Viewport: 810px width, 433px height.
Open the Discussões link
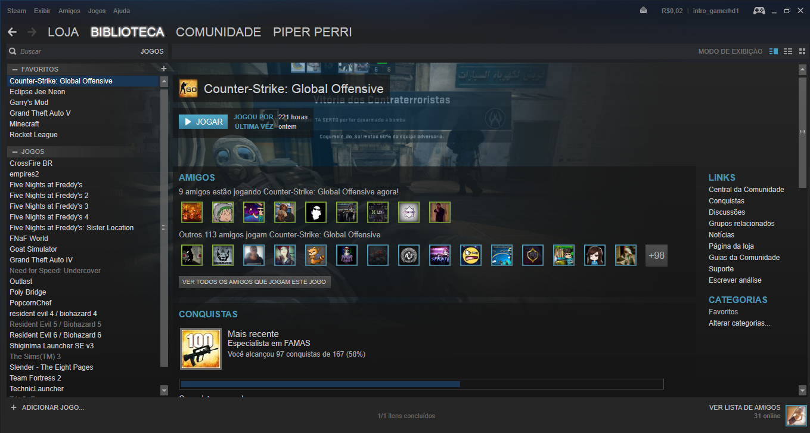pos(727,212)
